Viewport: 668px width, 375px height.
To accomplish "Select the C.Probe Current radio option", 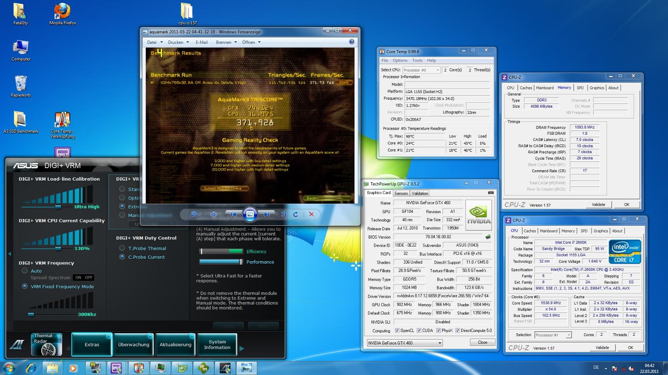I will [x=122, y=257].
